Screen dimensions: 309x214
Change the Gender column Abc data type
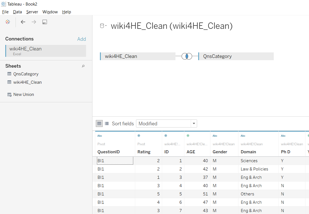coord(215,136)
